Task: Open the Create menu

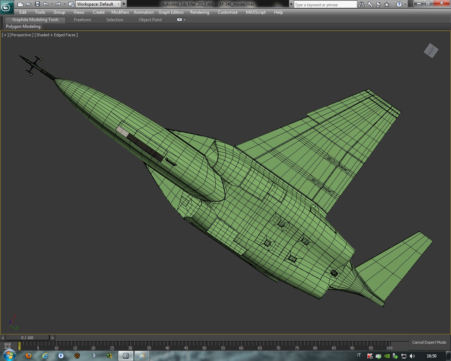Action: (x=99, y=12)
